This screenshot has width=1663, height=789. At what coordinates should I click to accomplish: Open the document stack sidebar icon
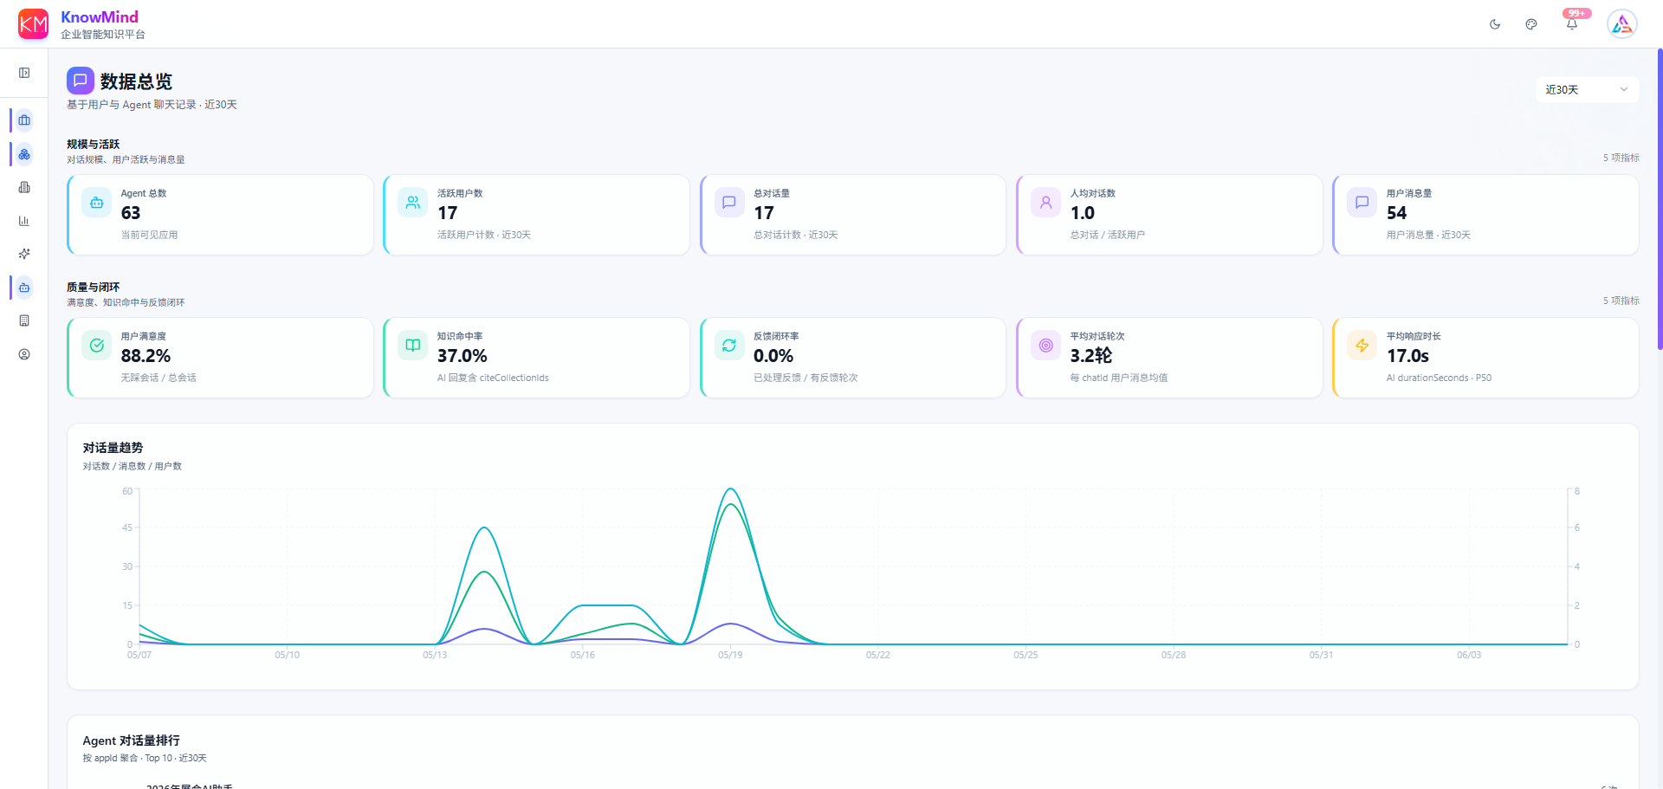(x=24, y=187)
